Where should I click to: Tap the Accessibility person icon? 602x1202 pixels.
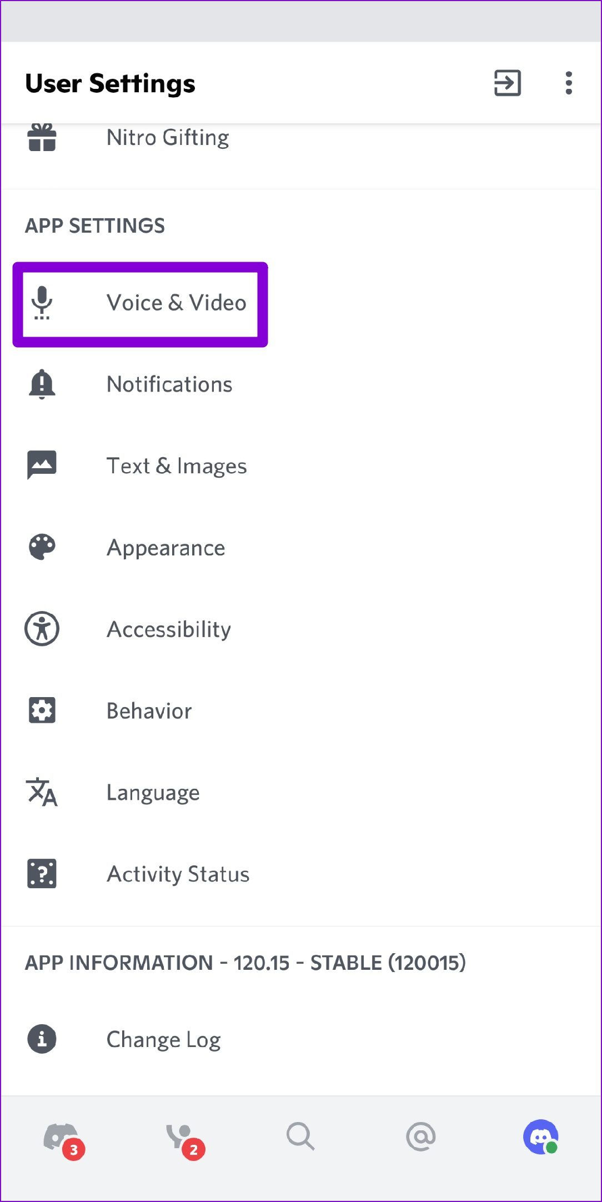pyautogui.click(x=42, y=629)
